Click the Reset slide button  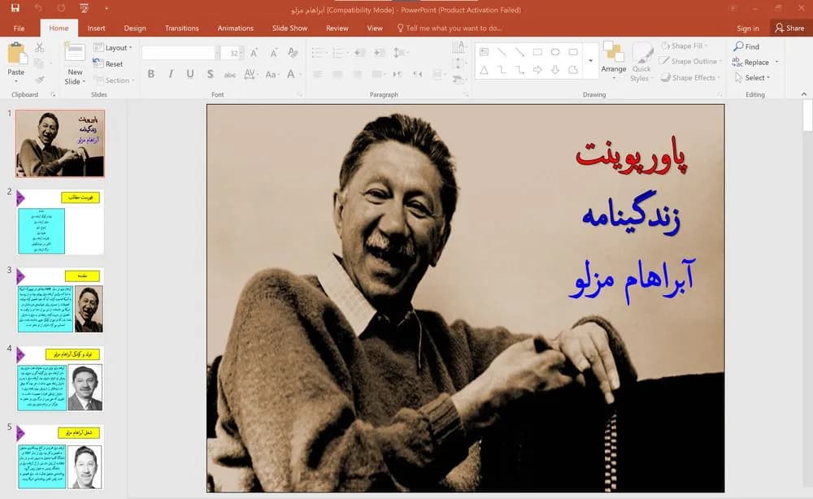(108, 63)
